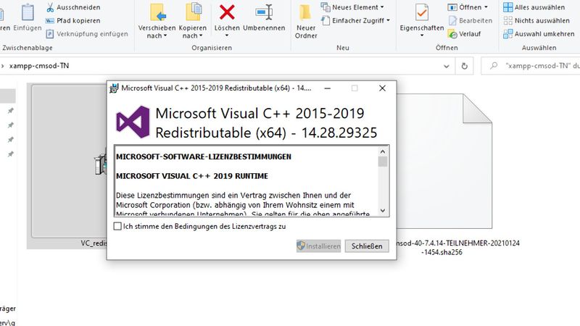
Task: Open the Kopieren nach icon
Action: [x=194, y=12]
